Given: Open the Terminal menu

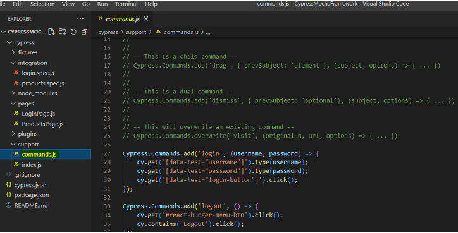Looking at the screenshot, I should point(126,4).
